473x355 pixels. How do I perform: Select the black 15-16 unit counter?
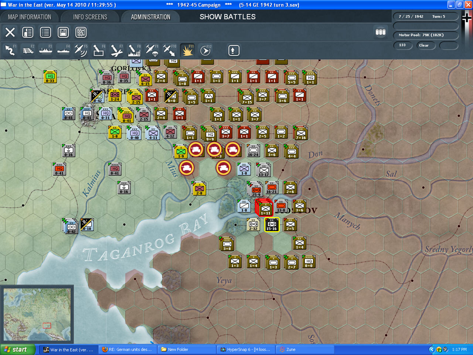coord(272,224)
